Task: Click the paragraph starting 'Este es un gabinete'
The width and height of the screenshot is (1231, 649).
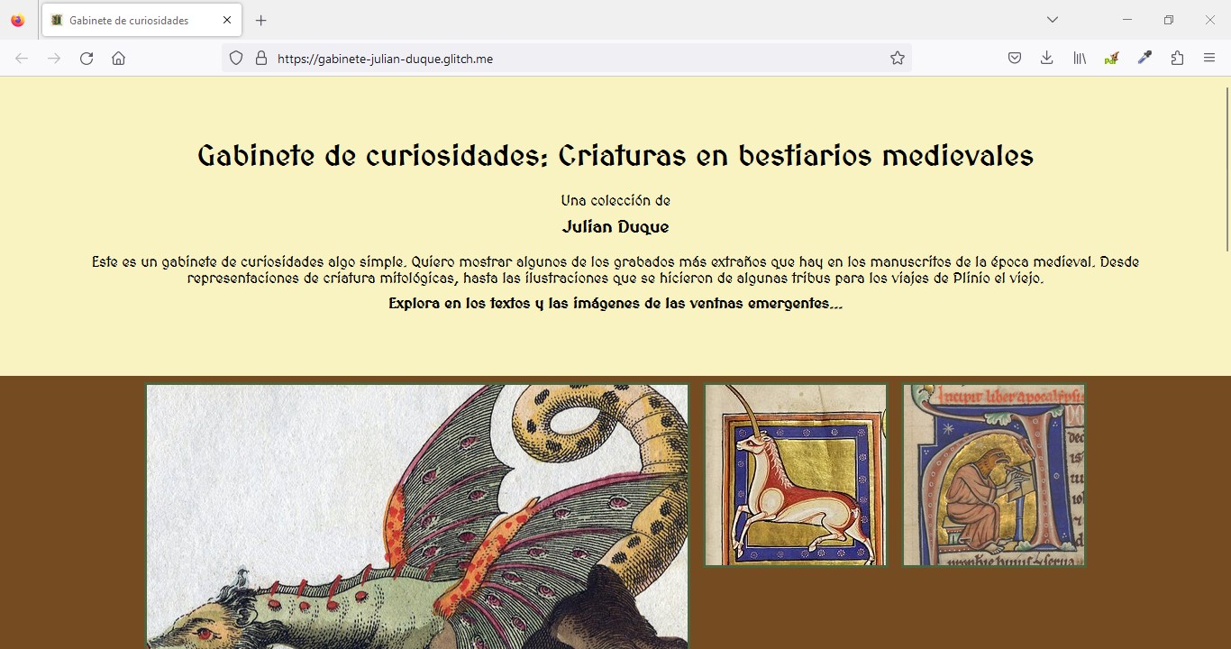Action: point(615,270)
